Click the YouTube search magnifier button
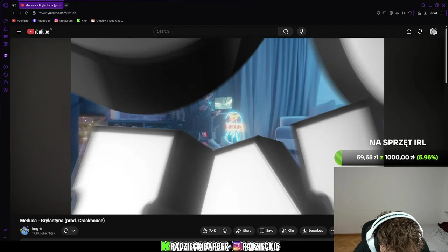 286,31
